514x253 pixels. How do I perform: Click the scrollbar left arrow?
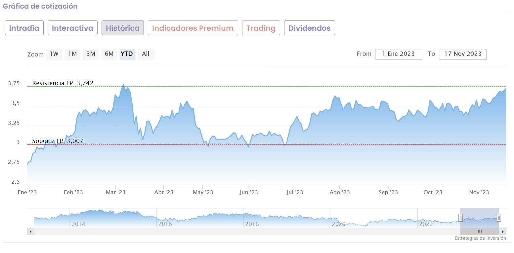(x=31, y=232)
